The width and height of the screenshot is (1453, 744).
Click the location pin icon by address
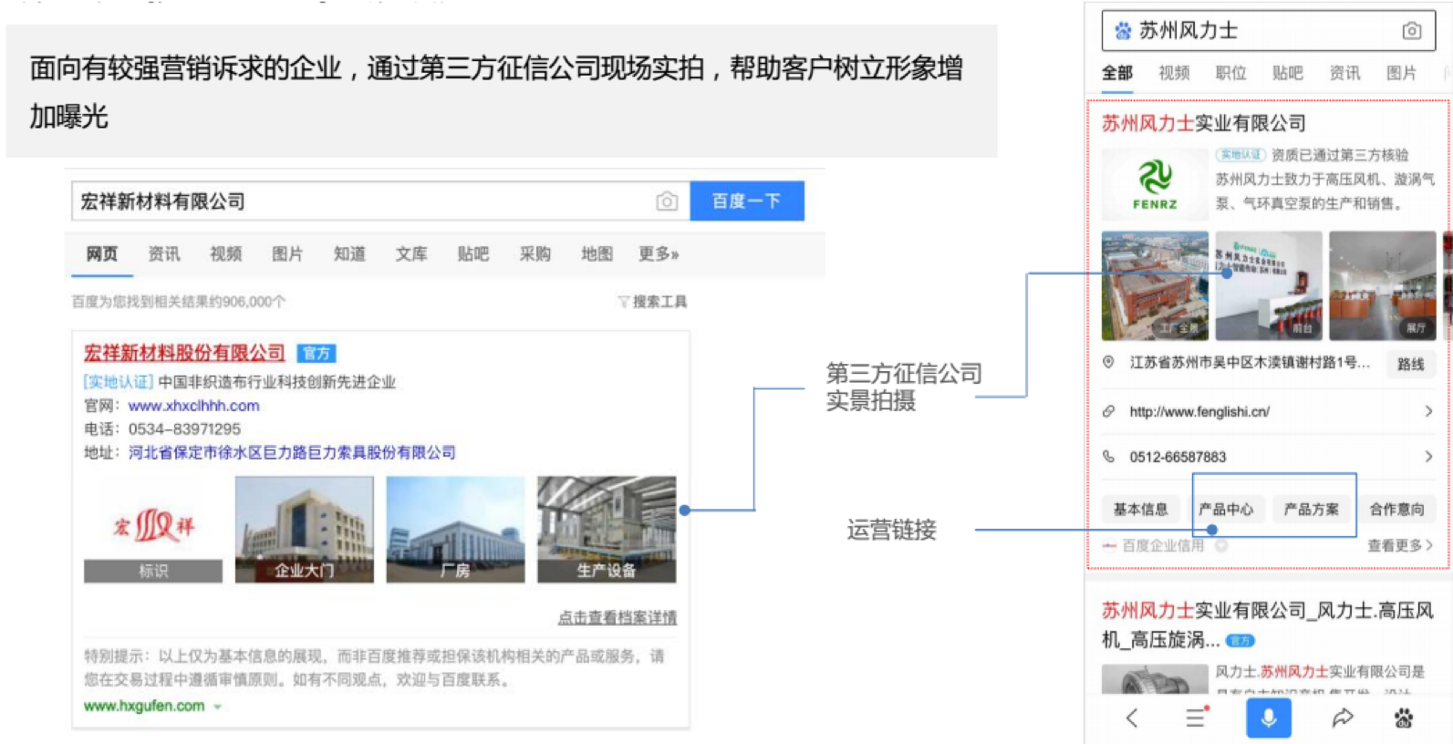coord(1108,362)
